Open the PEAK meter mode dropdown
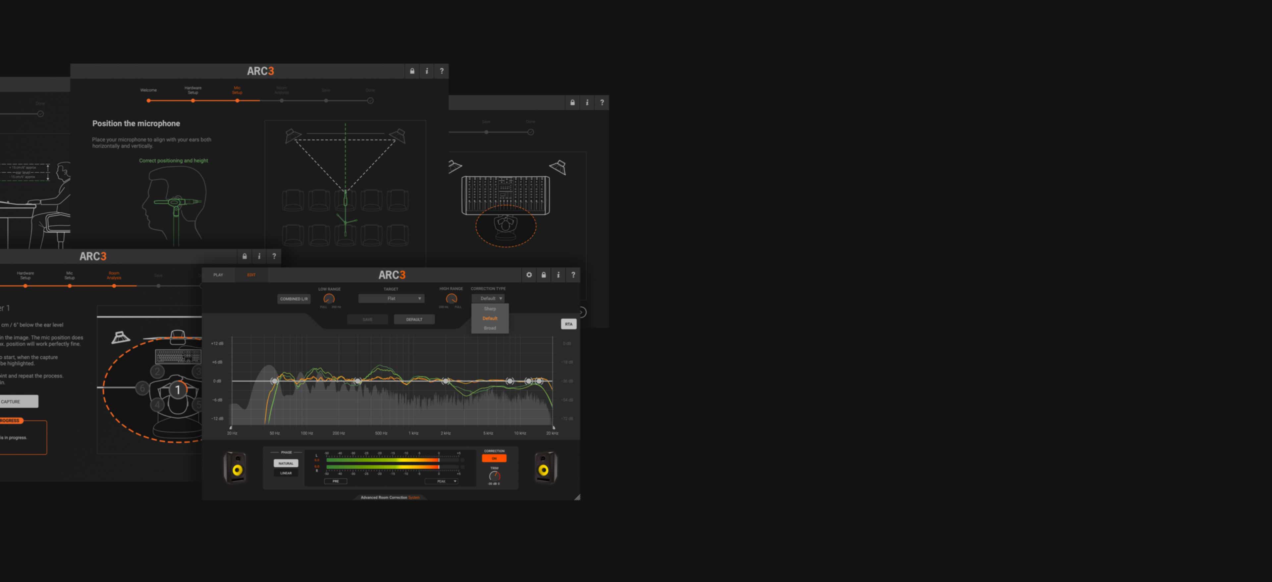The image size is (1272, 582). click(442, 481)
